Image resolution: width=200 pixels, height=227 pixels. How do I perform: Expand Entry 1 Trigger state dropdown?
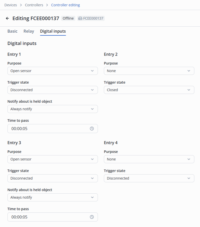click(x=53, y=90)
